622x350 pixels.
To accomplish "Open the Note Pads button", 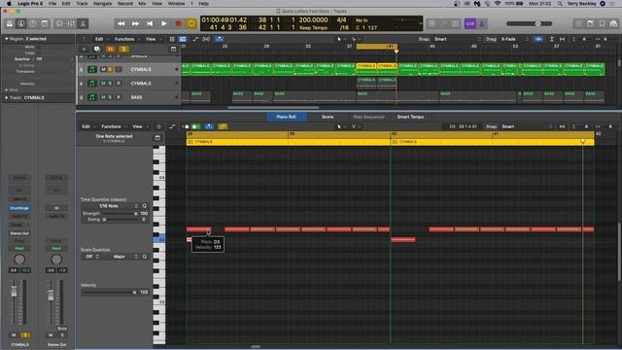I will (x=590, y=23).
